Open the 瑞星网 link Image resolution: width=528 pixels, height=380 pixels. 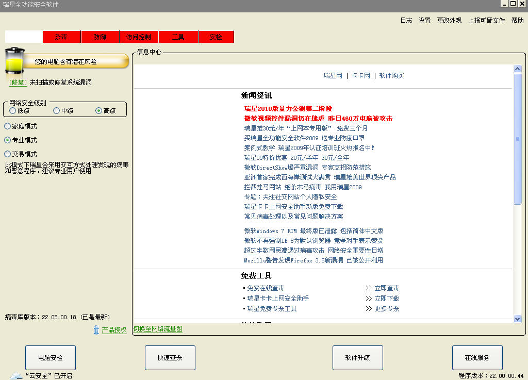click(x=333, y=76)
